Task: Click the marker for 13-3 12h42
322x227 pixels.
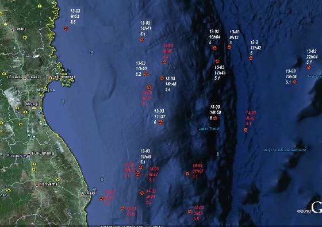Action: pos(251,58)
